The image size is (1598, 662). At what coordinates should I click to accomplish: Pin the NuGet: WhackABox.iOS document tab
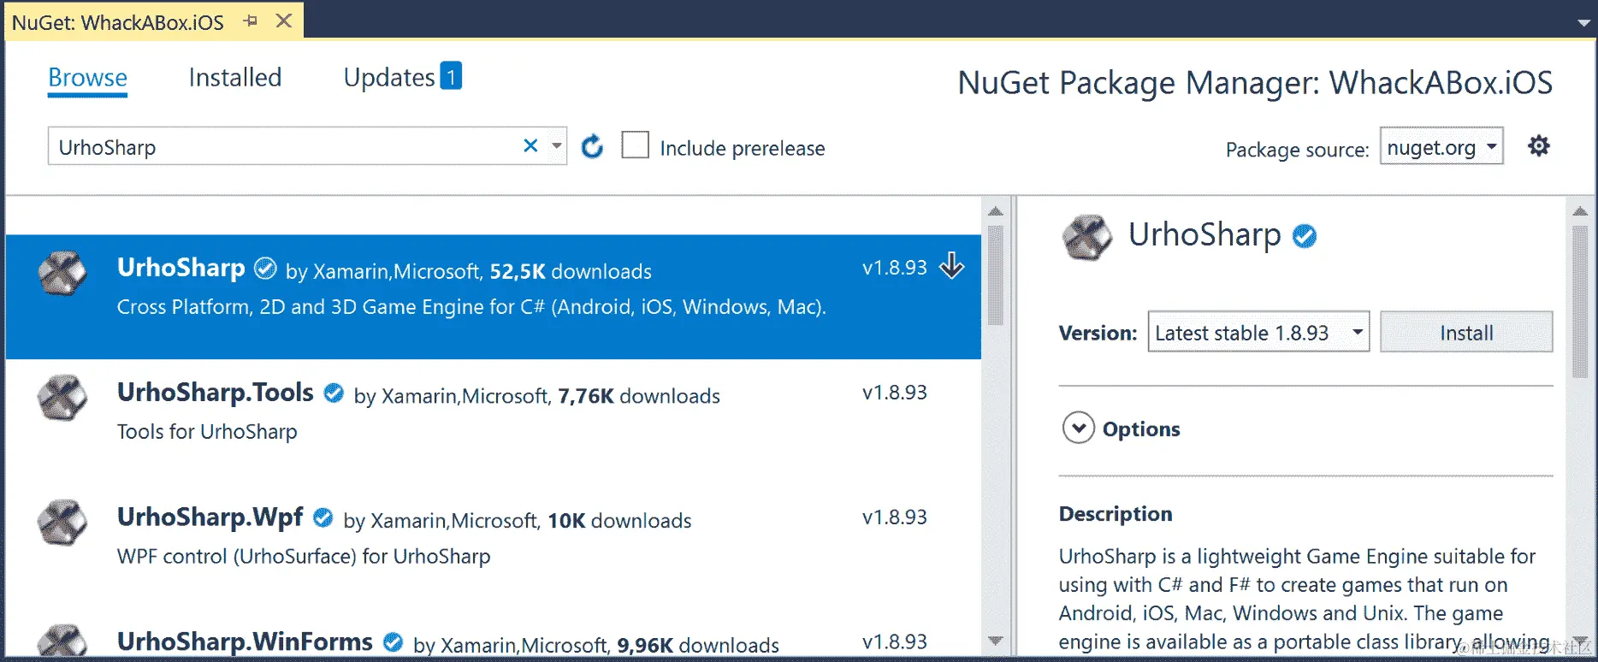[250, 21]
